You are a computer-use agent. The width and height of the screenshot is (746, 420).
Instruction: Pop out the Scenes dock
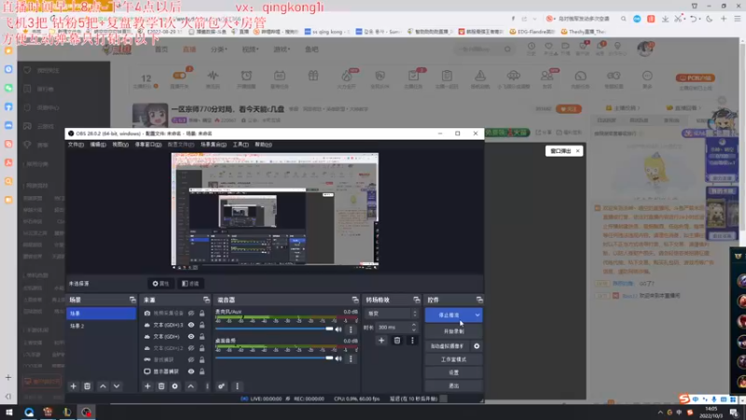132,300
